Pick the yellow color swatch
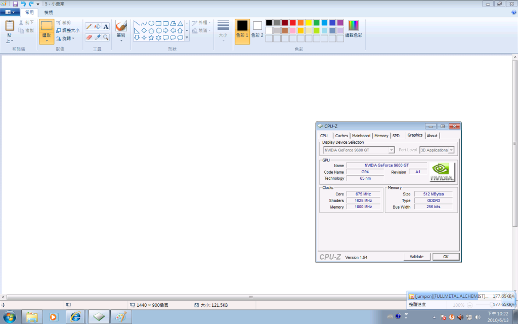 pos(308,23)
